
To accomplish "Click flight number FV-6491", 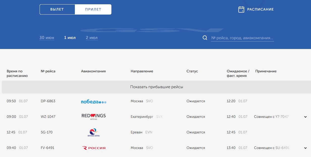I will coord(47,148).
